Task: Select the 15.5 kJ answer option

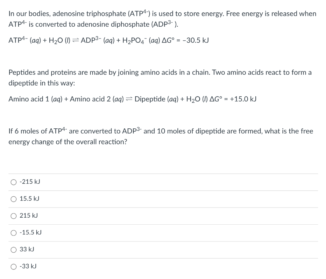Action: 14,199
